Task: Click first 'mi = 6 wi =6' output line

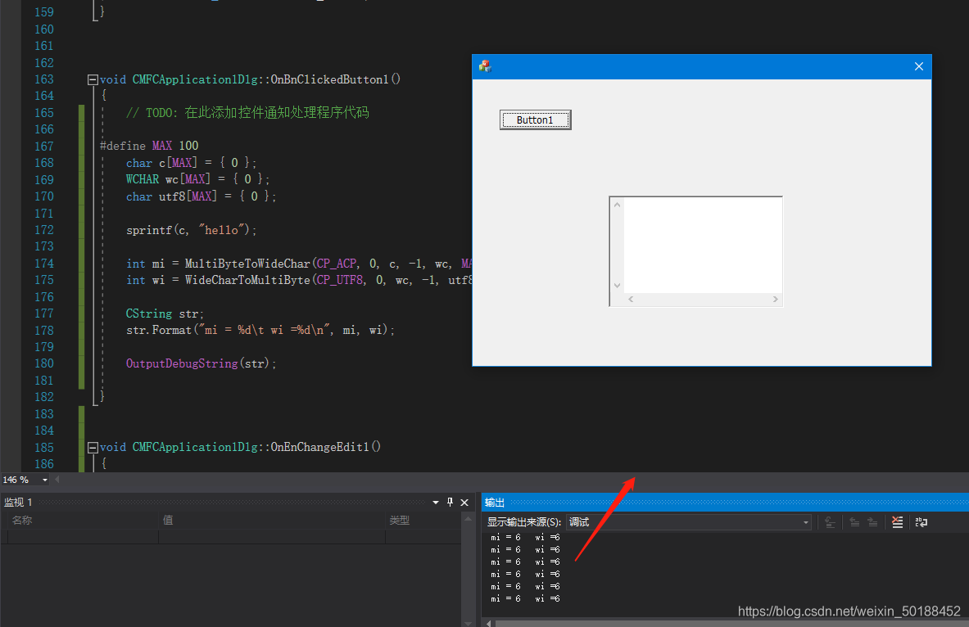Action: (525, 538)
